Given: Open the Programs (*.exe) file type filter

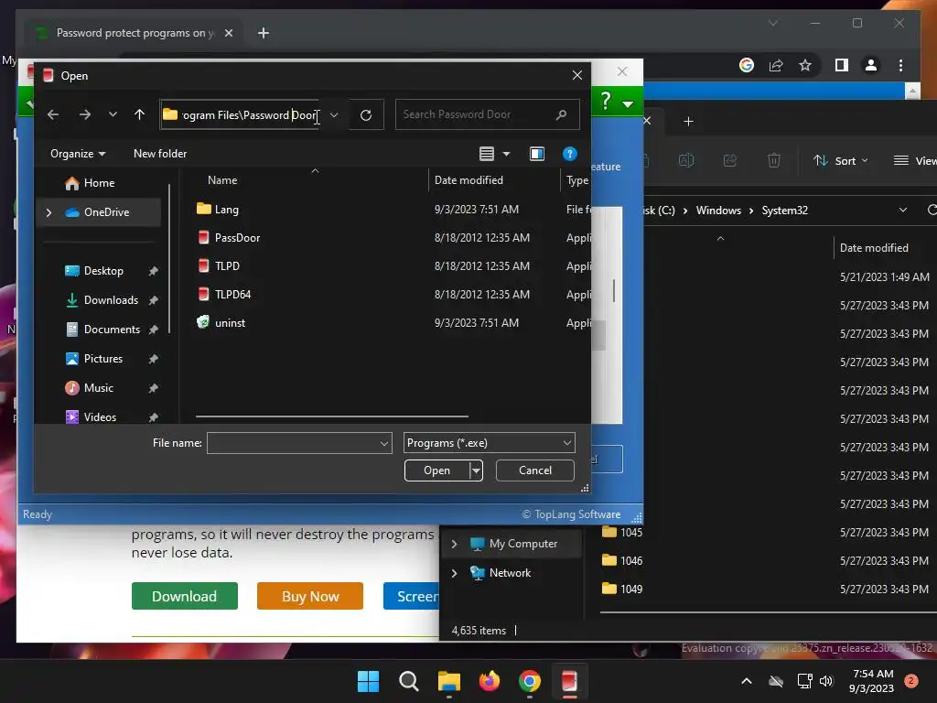Looking at the screenshot, I should coord(489,443).
